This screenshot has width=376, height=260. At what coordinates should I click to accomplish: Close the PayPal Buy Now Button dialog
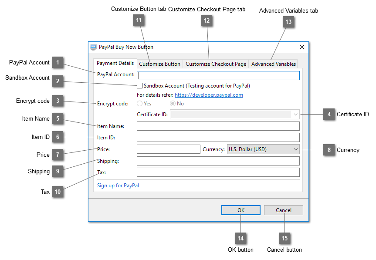[x=302, y=47]
